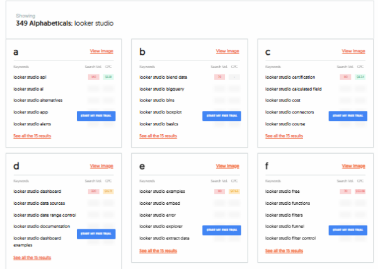Click Start My Free Trial in card c
This screenshot has height=269, width=378.
[x=348, y=116]
